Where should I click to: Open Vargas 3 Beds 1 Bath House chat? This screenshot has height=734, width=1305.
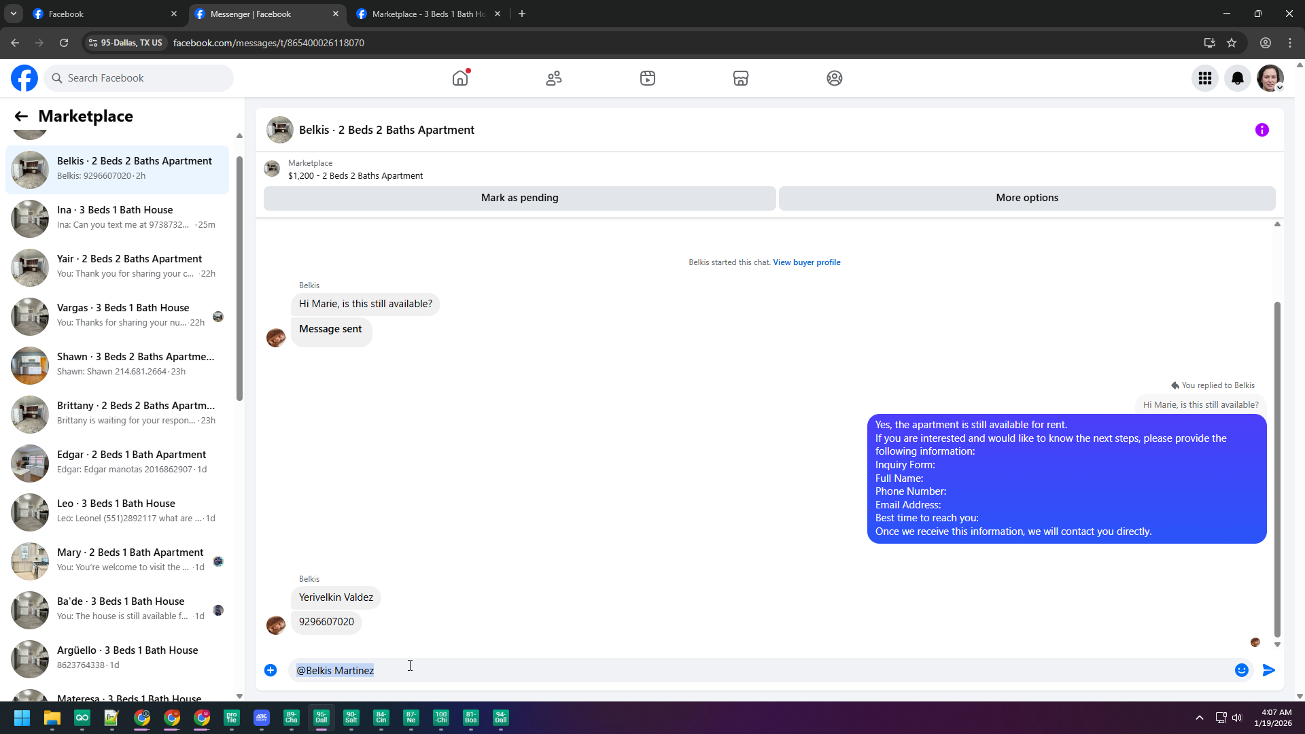117,316
